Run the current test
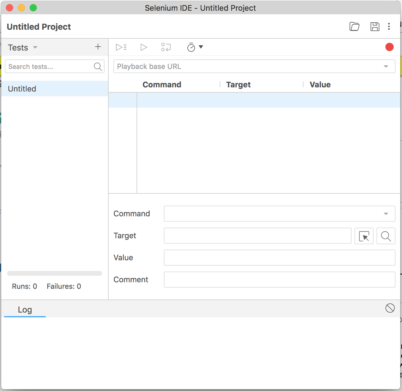 [x=144, y=47]
